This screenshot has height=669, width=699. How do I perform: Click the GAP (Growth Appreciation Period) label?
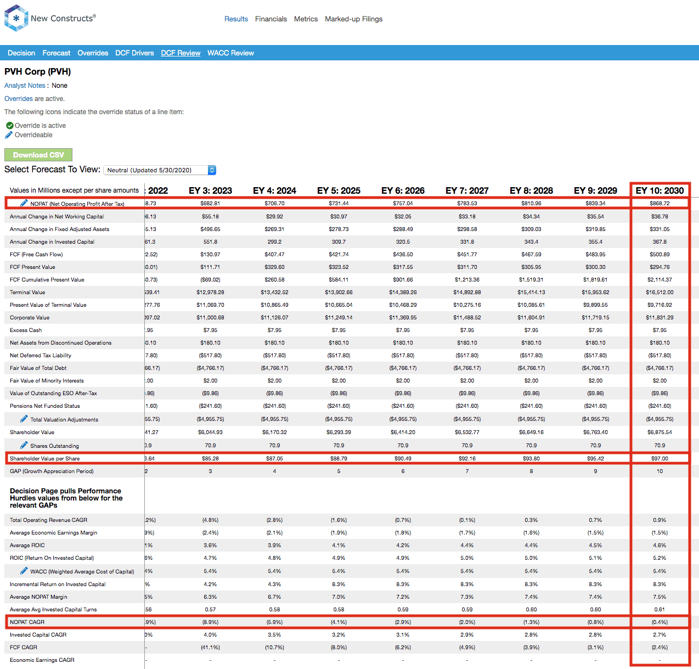click(x=52, y=471)
